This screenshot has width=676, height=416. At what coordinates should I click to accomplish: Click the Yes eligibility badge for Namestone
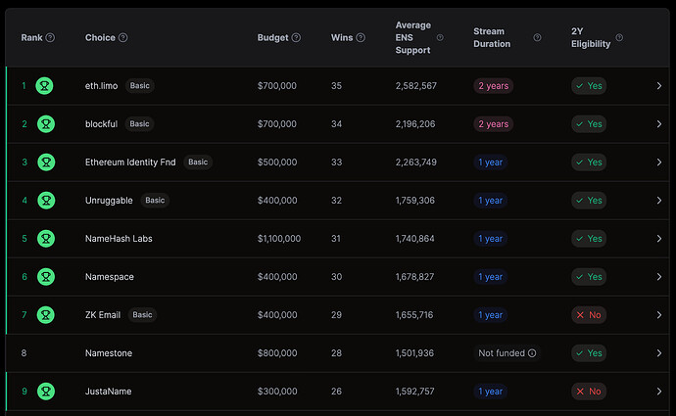point(589,353)
